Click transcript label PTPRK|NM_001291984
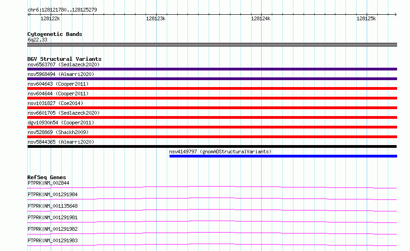 coord(53,194)
